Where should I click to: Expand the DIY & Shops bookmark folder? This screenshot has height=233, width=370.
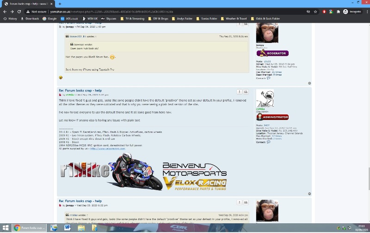tap(158, 18)
